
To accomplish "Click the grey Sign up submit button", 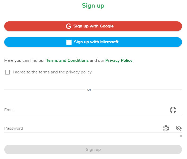I will coord(93,149).
